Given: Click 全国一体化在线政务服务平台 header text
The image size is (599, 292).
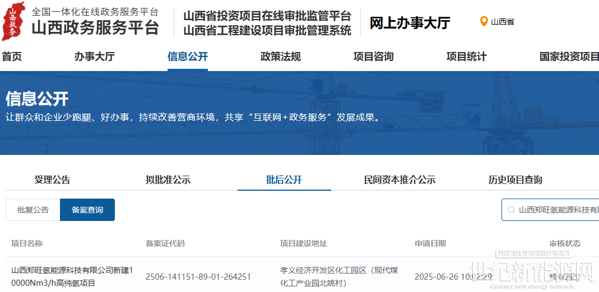Looking at the screenshot, I should point(95,11).
